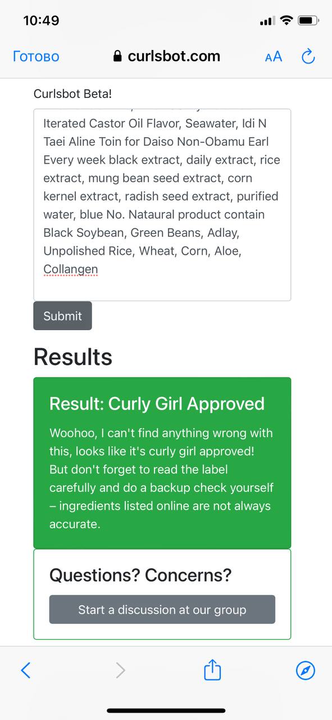Viewport: 332px width, 720px height.
Task: Open the AA text size menu
Action: tap(274, 57)
